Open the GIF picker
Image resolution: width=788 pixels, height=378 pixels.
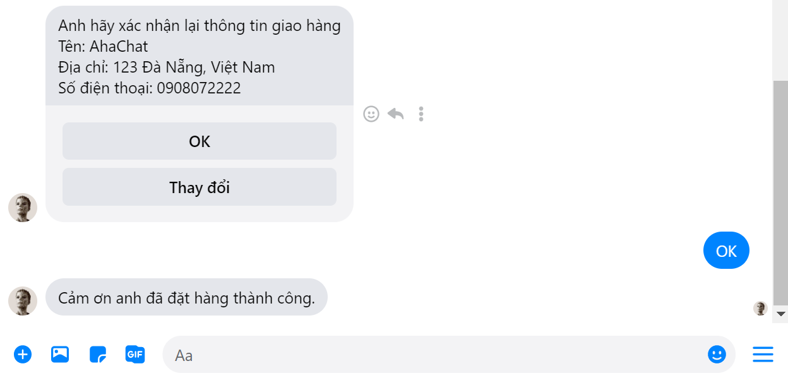(135, 355)
